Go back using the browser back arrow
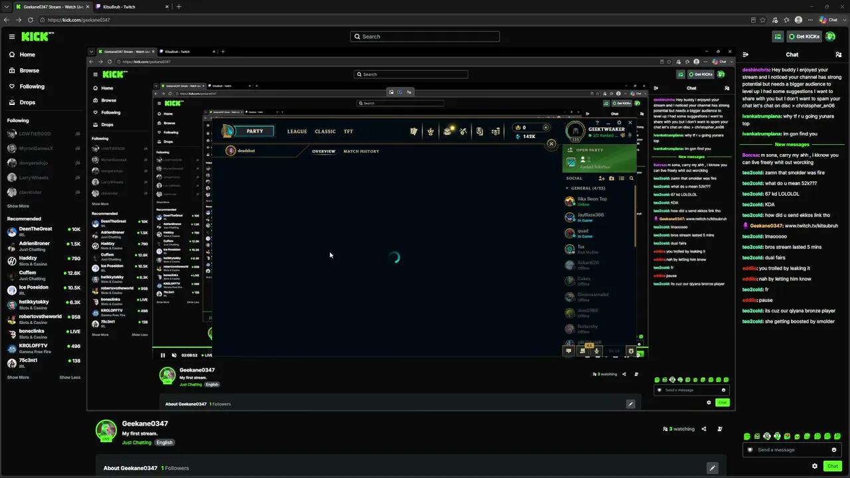Screen dimensions: 850x478 [x=7, y=20]
